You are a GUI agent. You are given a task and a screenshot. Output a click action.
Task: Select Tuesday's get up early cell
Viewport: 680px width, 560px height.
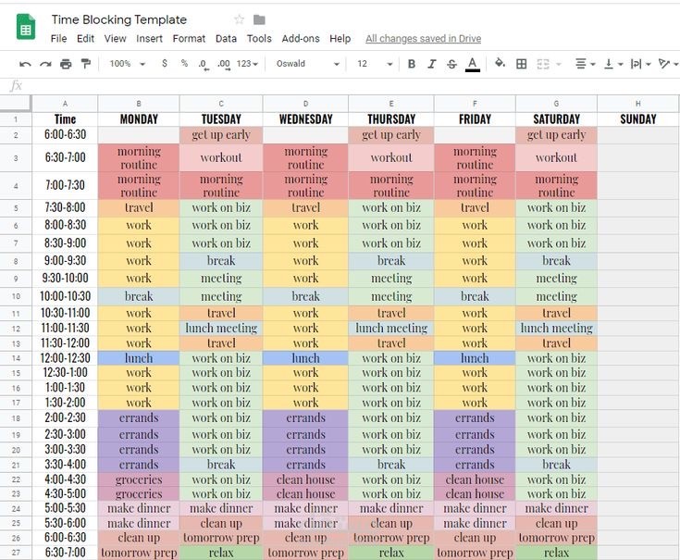tap(221, 135)
